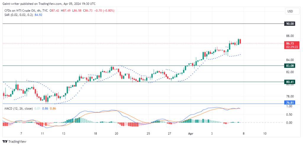Select the MACD (12, 26, close) indicator legend
Viewport: 303px width, 146px height.
tap(19, 108)
